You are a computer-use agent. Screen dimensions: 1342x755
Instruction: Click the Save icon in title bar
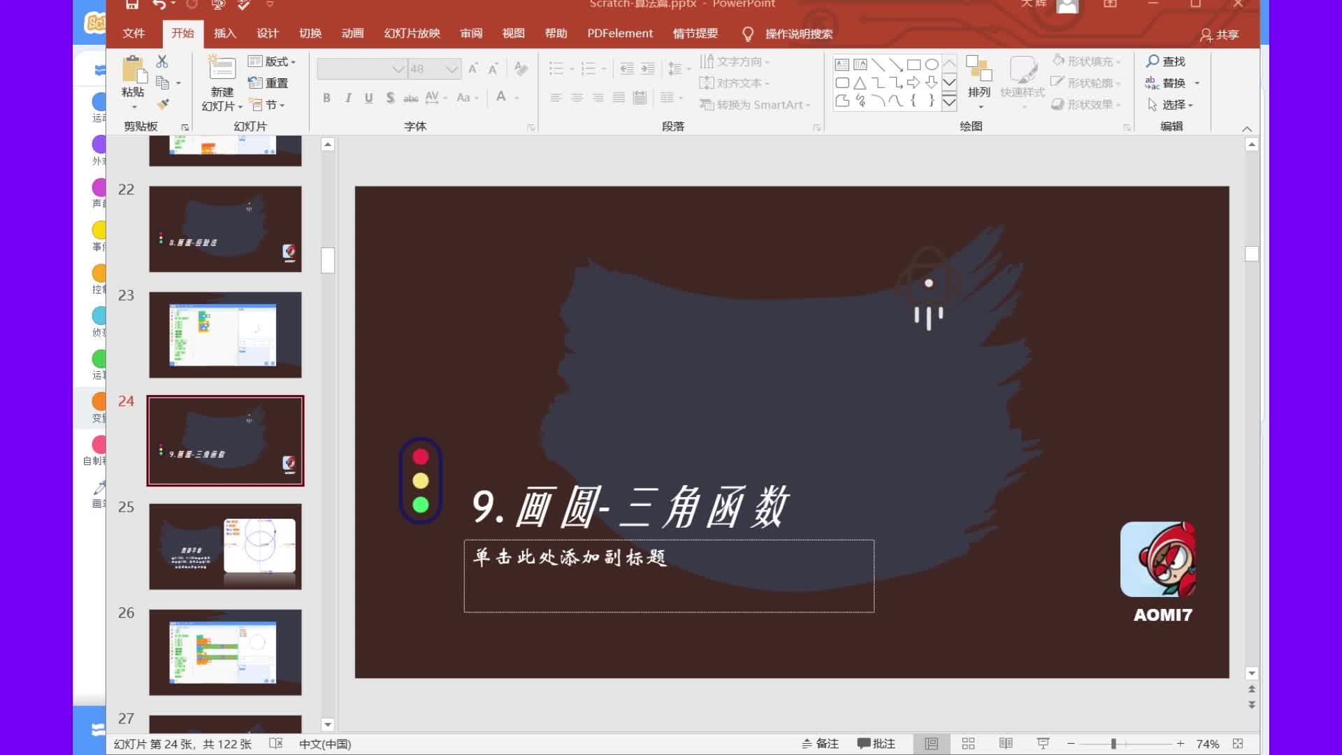[132, 4]
